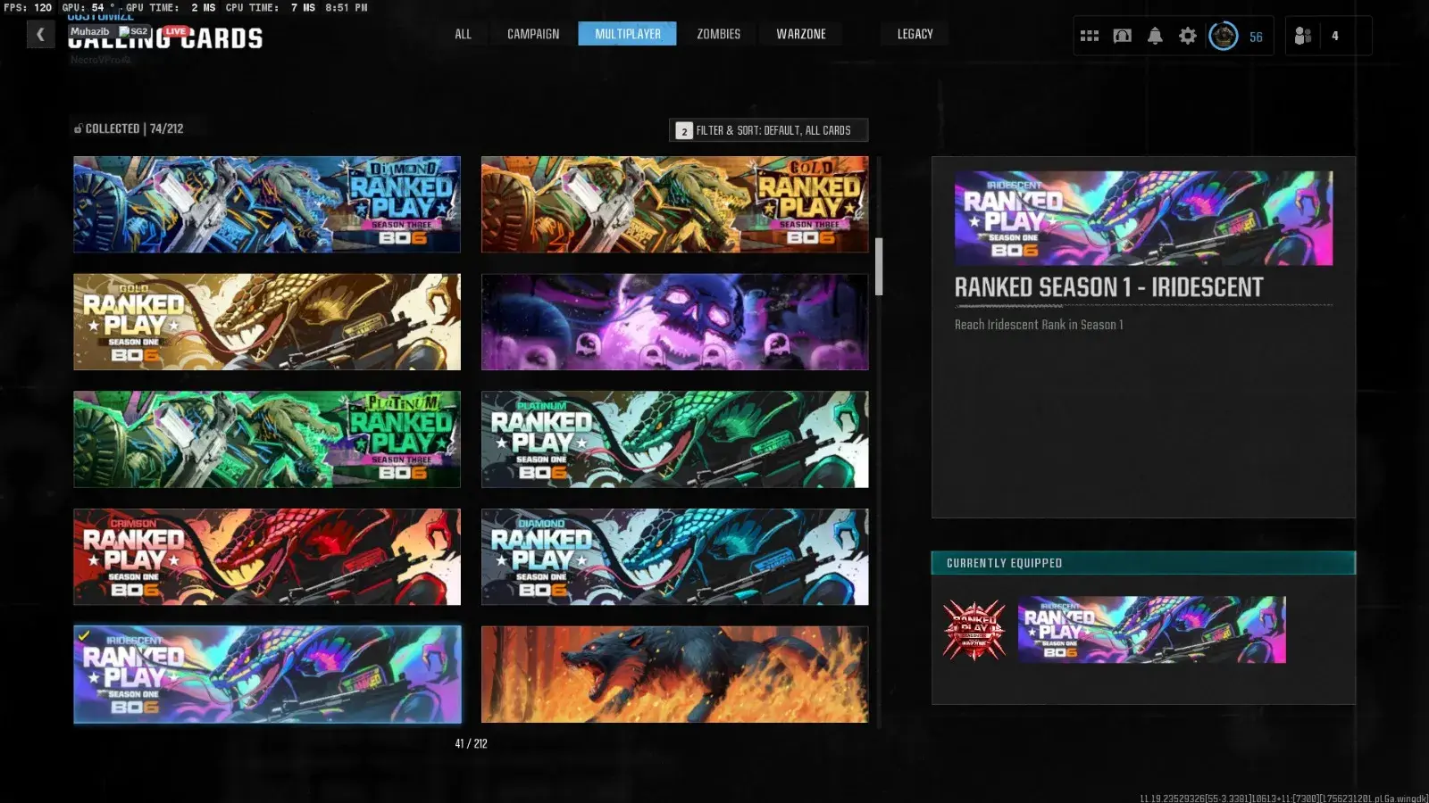The height and width of the screenshot is (803, 1429).
Task: Select the purple skull calling card
Action: point(674,322)
